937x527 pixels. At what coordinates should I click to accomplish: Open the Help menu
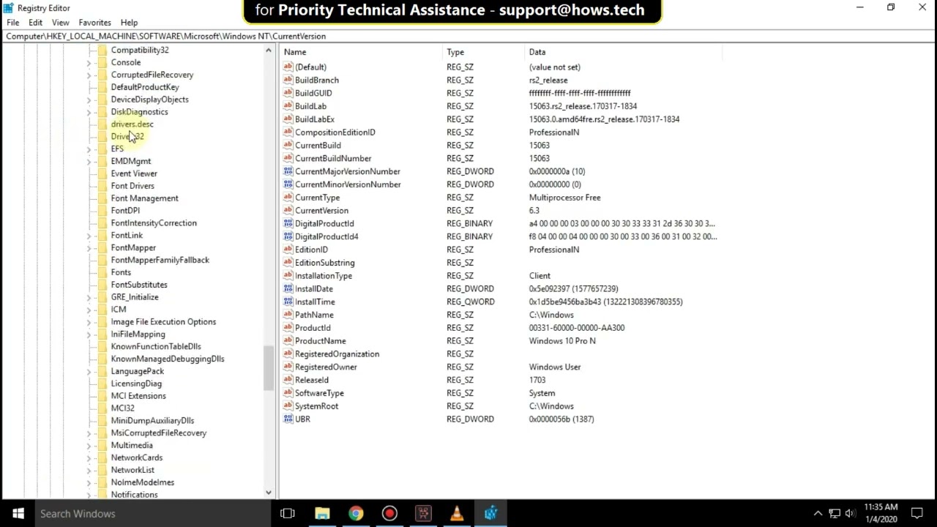point(129,23)
